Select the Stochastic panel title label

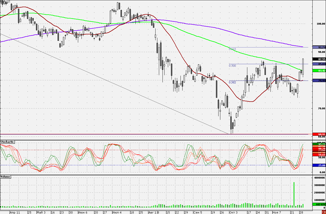pos(7,142)
